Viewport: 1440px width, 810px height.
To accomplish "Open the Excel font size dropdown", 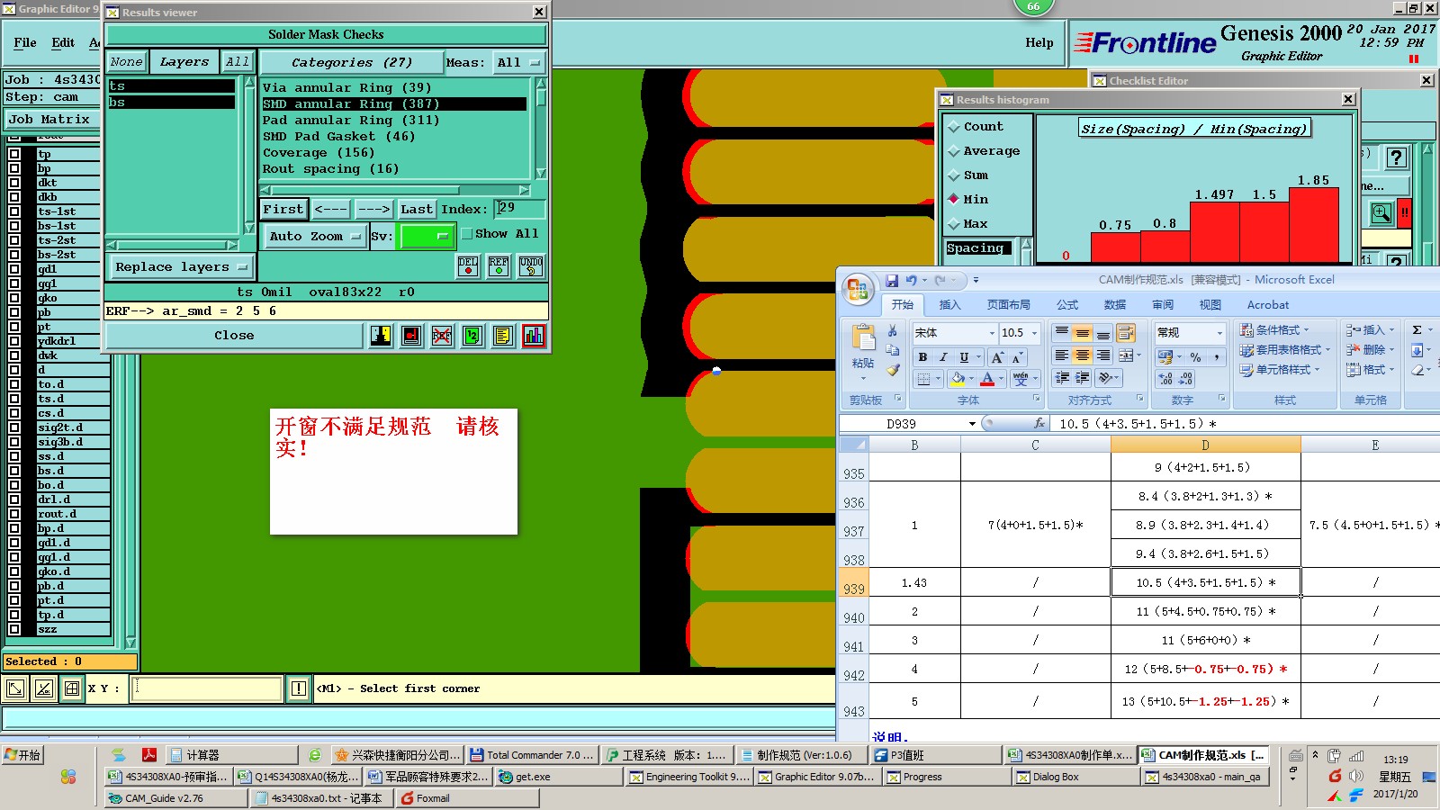I will click(1034, 333).
